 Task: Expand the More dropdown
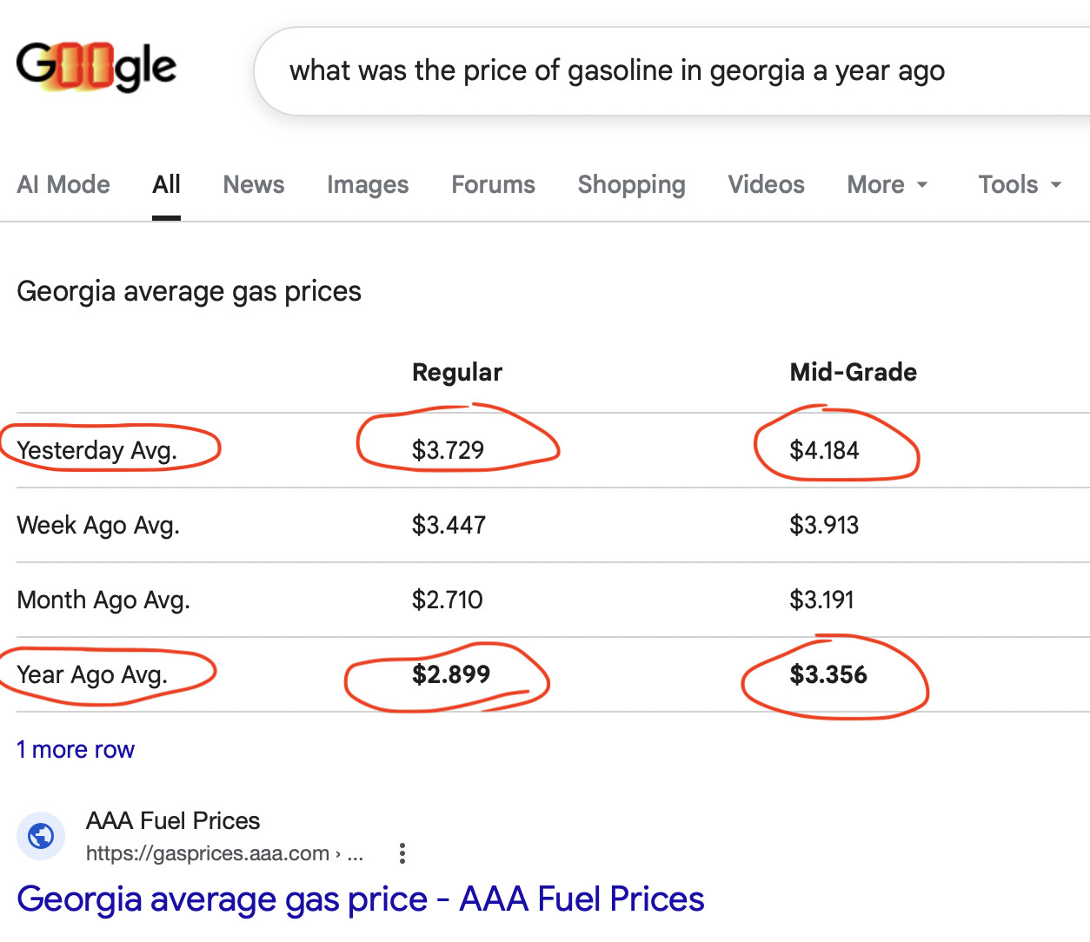[x=887, y=184]
